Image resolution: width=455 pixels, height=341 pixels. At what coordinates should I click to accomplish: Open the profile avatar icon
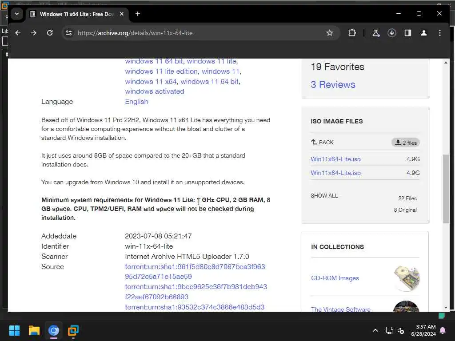point(423,33)
